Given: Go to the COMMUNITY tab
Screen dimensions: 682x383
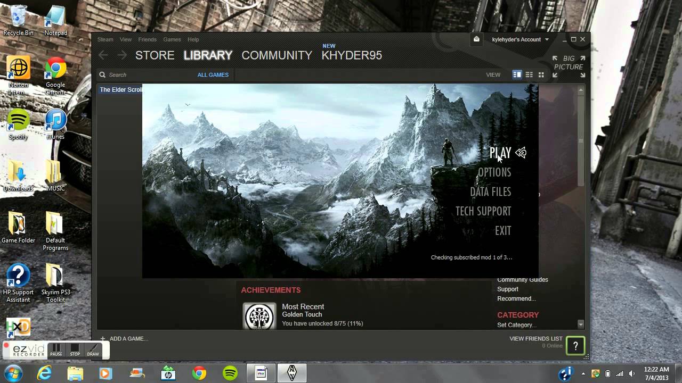Looking at the screenshot, I should (x=277, y=55).
